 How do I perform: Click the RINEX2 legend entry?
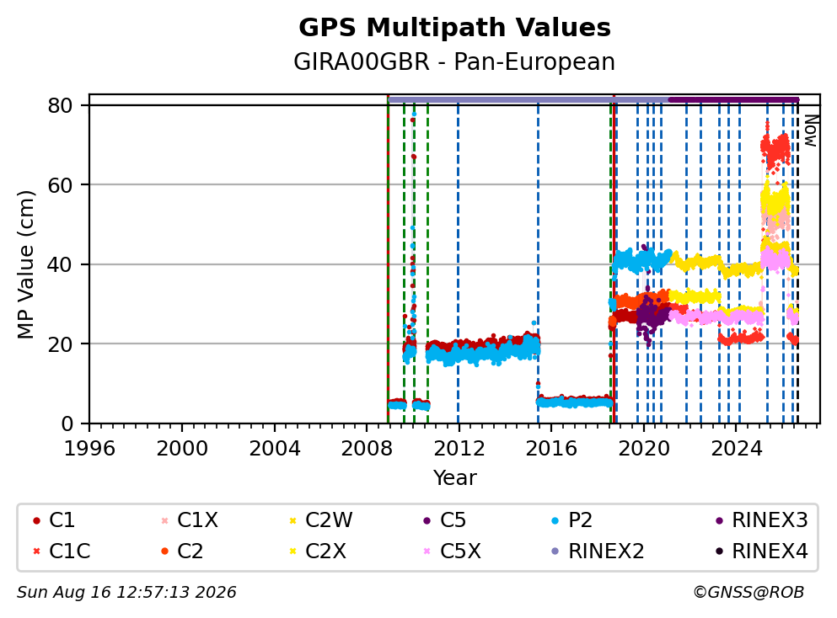pos(598,551)
